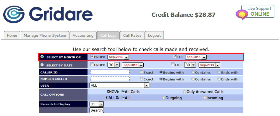The image size is (280, 116).
Task: Click the Gridare logo
Action: (x=48, y=15)
